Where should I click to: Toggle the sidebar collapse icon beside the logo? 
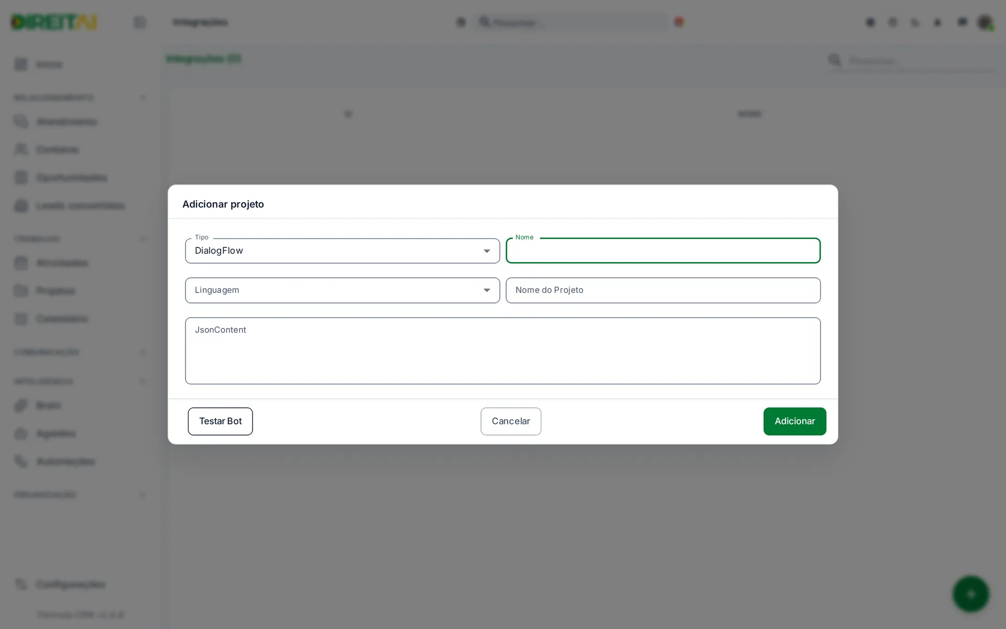[139, 23]
